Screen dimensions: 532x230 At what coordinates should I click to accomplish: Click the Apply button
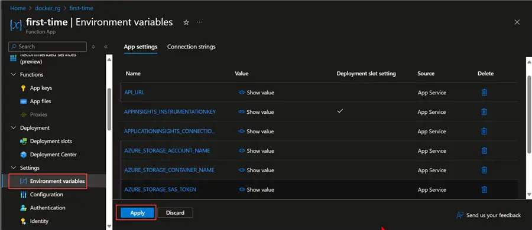pyautogui.click(x=137, y=213)
